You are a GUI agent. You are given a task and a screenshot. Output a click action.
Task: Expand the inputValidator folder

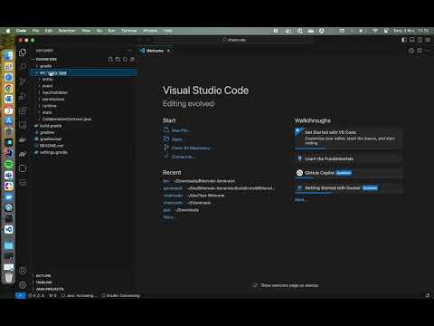[x=83, y=92]
